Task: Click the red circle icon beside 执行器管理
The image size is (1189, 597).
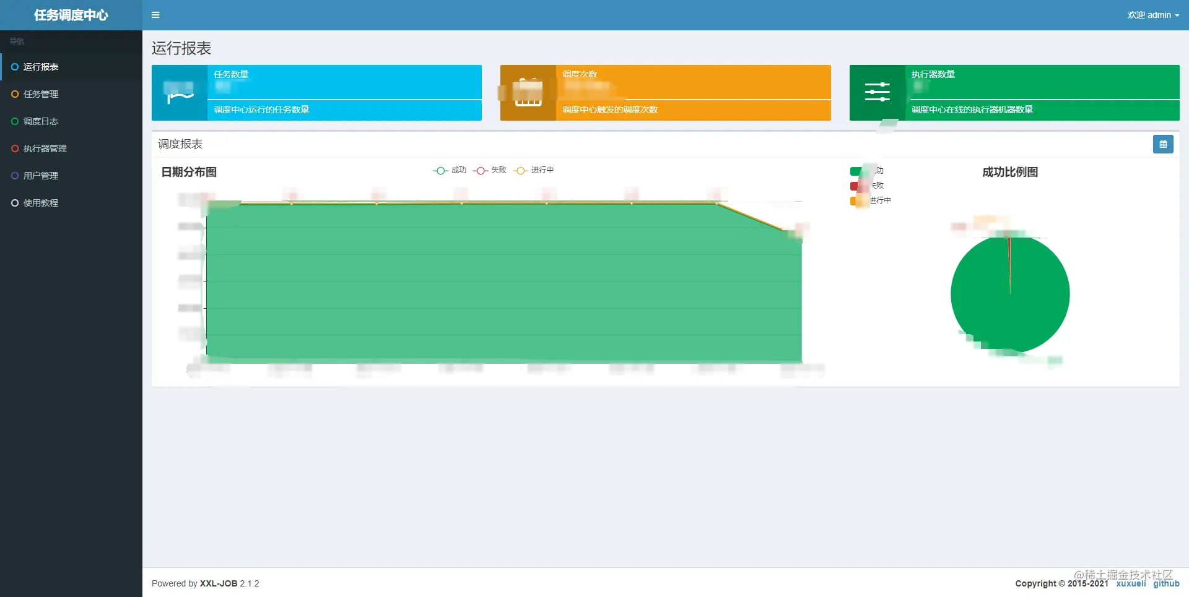Action: coord(15,148)
